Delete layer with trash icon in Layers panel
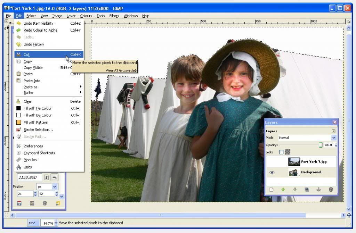Screen dimensions: 356x233 click(x=331, y=190)
